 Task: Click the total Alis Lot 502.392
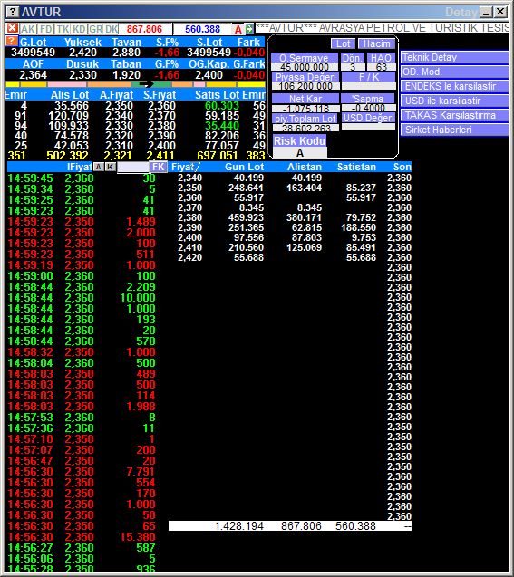tap(67, 155)
